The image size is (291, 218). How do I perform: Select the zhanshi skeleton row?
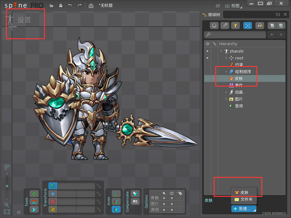(245, 51)
